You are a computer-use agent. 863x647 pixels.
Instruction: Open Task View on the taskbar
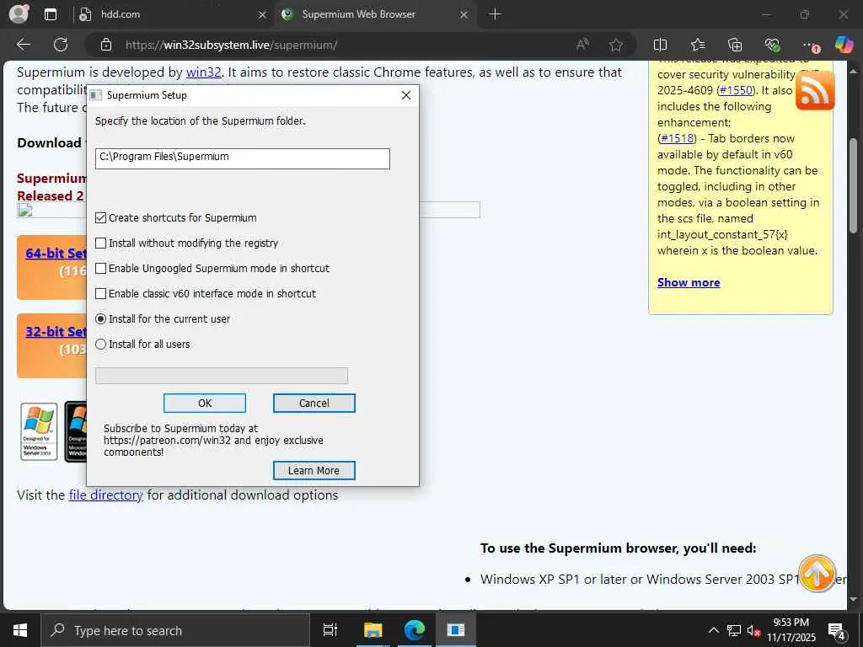tap(330, 630)
